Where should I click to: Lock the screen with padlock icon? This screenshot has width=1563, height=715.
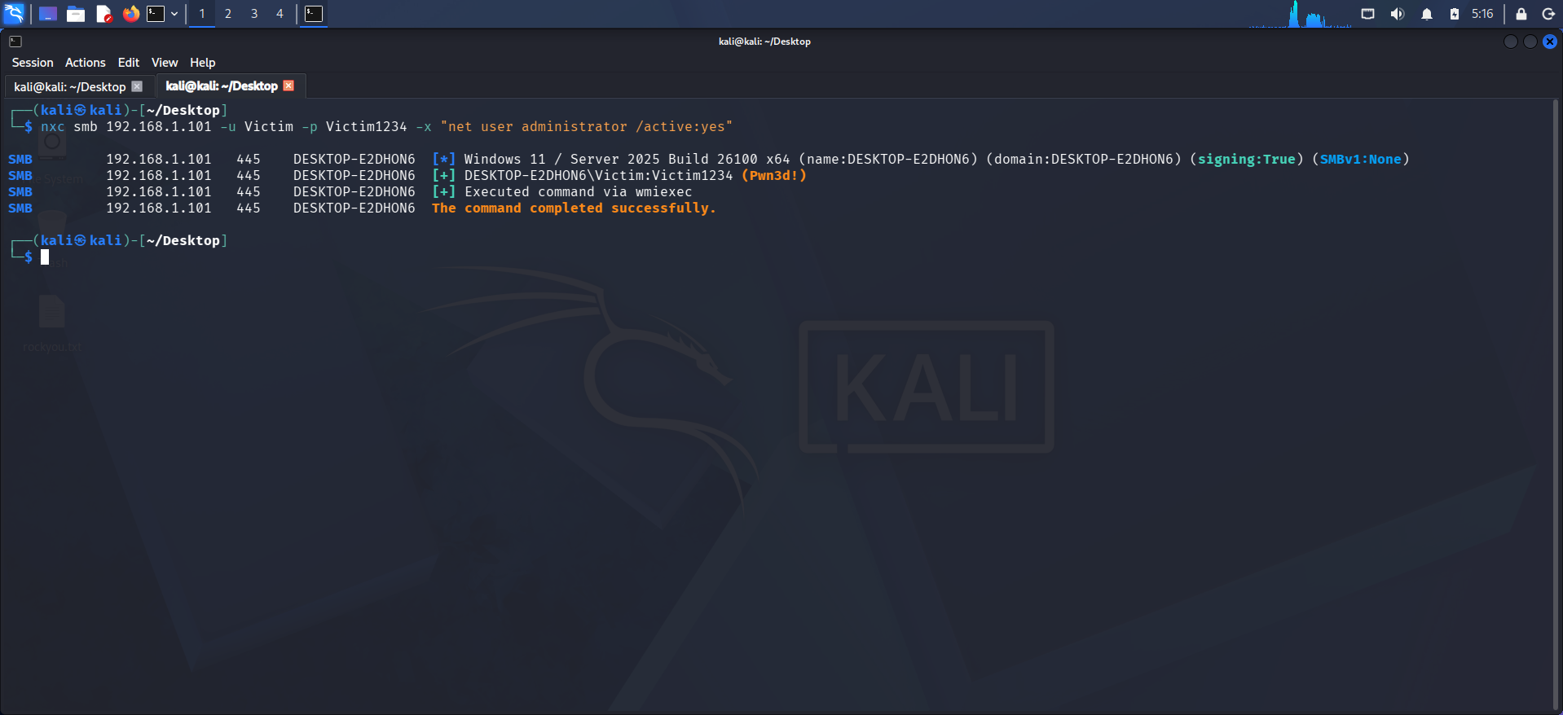[x=1521, y=14]
